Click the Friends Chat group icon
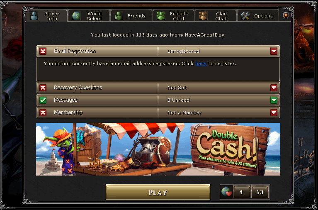Image resolution: width=318 pixels, height=210 pixels. coord(161,16)
